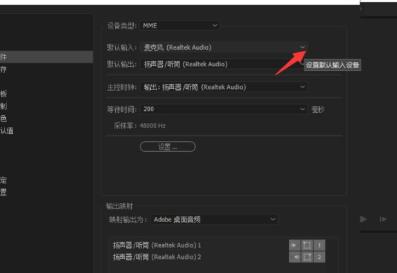The width and height of the screenshot is (397, 273).
Task: Click channel layout icon in Realtek Audio 1 row
Action: pos(307,245)
